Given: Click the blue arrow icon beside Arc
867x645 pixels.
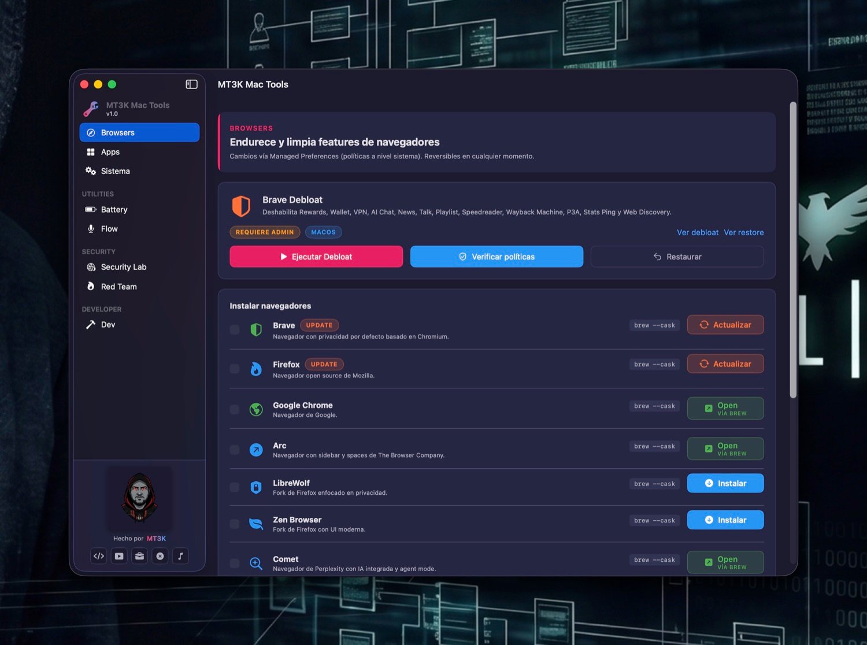Looking at the screenshot, I should 256,450.
